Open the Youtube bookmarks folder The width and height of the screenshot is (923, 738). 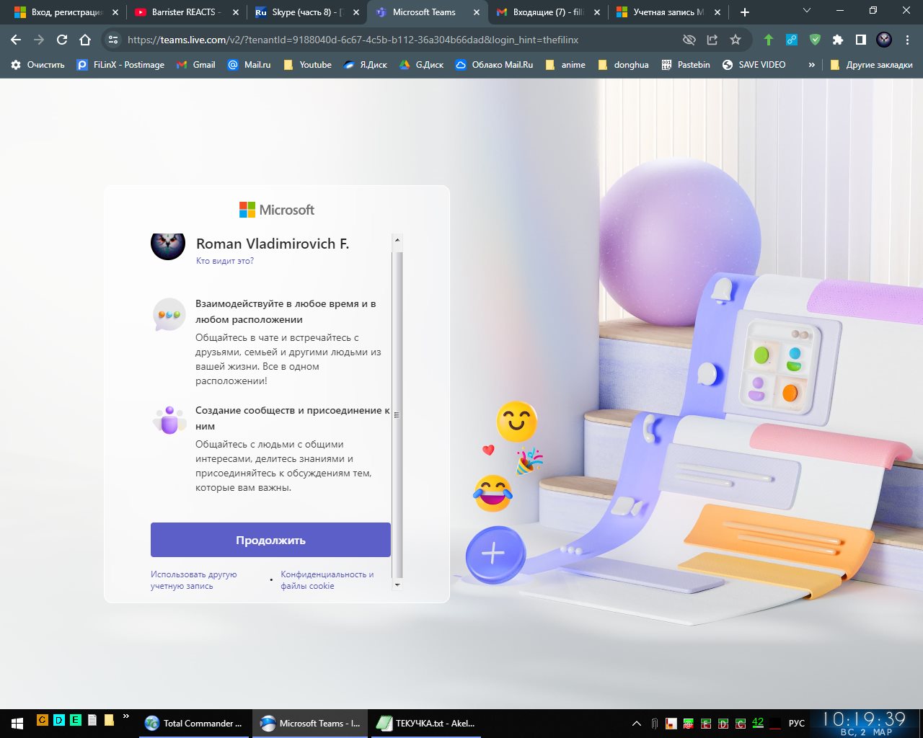point(307,65)
